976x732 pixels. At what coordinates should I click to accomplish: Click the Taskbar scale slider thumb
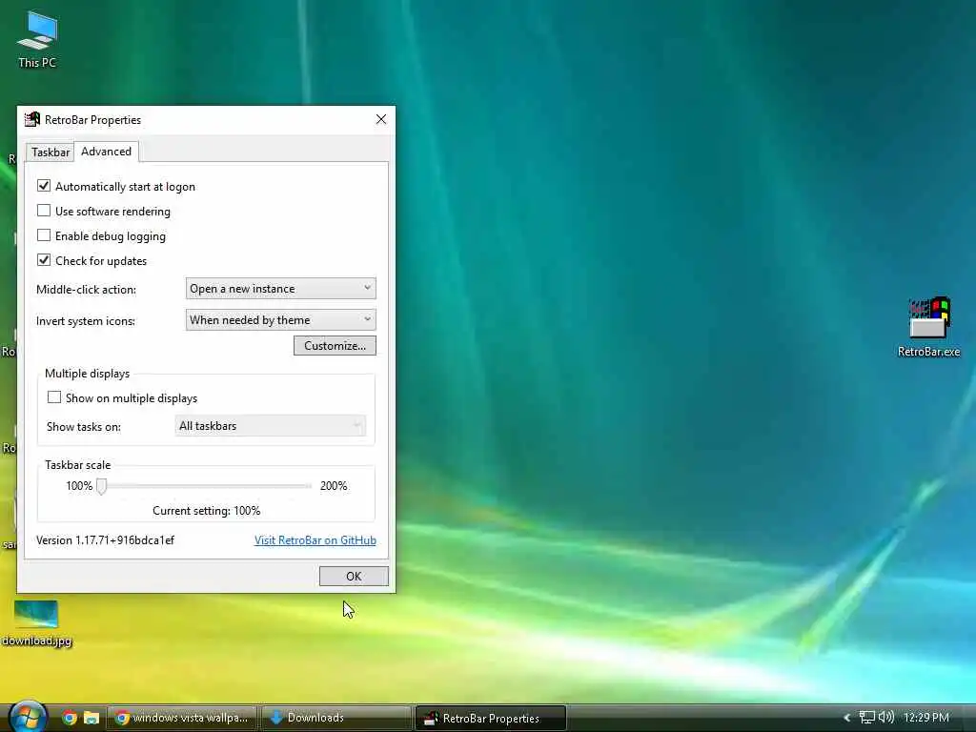point(101,486)
